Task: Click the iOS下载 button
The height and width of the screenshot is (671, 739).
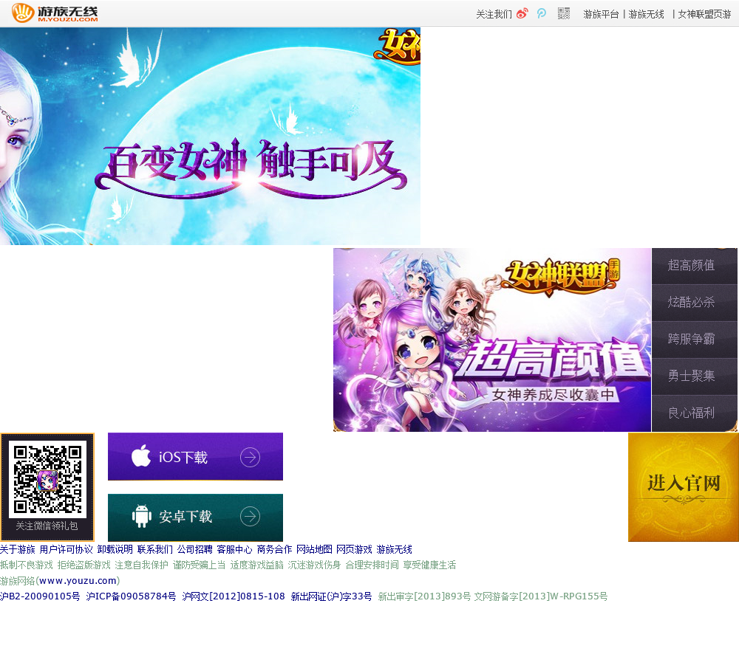Action: (195, 457)
